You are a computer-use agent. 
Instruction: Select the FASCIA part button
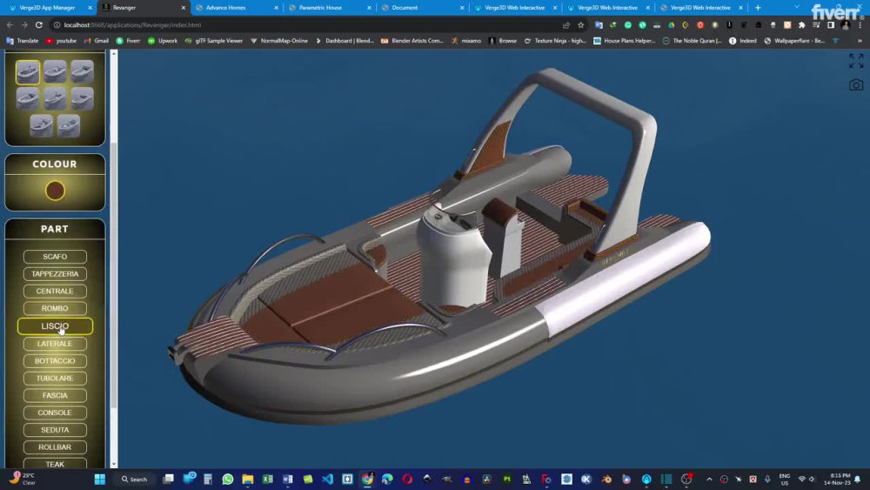pyautogui.click(x=55, y=395)
